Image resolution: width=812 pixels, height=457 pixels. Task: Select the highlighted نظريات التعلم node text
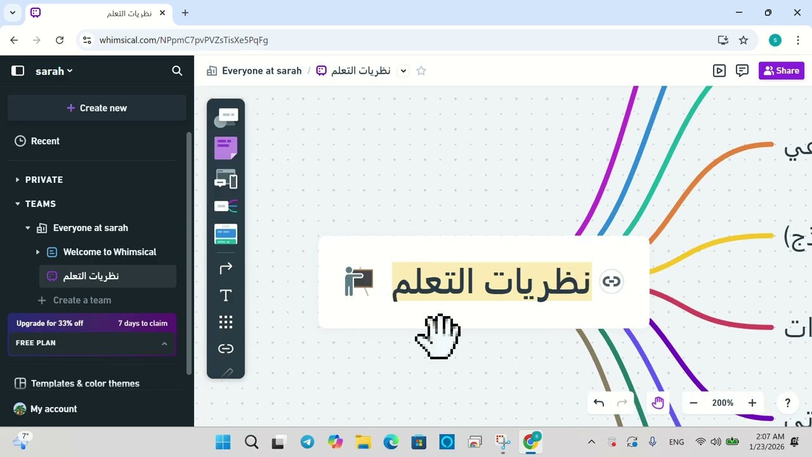pos(492,282)
